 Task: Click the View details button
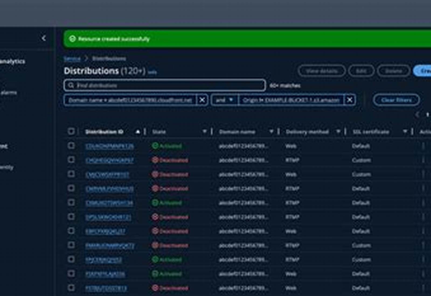[322, 71]
